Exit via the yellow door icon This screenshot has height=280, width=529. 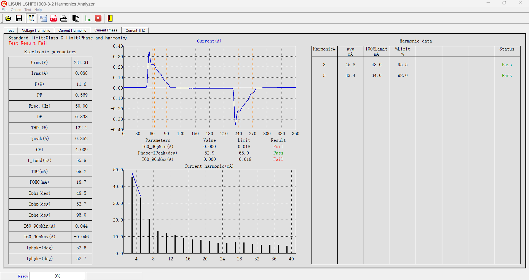point(110,18)
